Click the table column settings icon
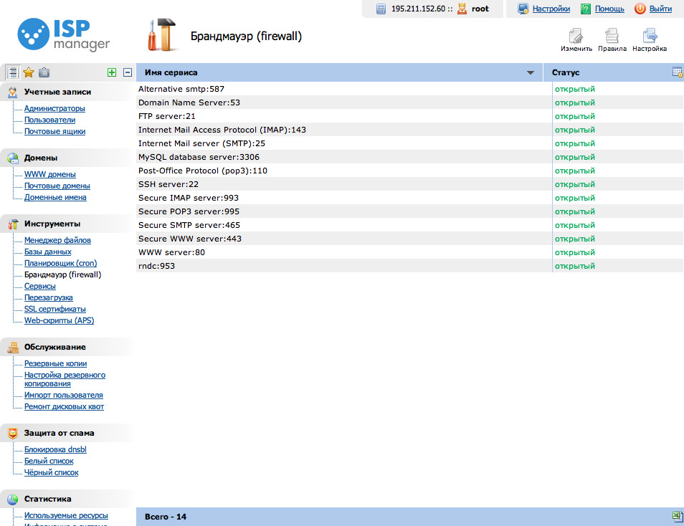684x526 pixels. (x=677, y=72)
